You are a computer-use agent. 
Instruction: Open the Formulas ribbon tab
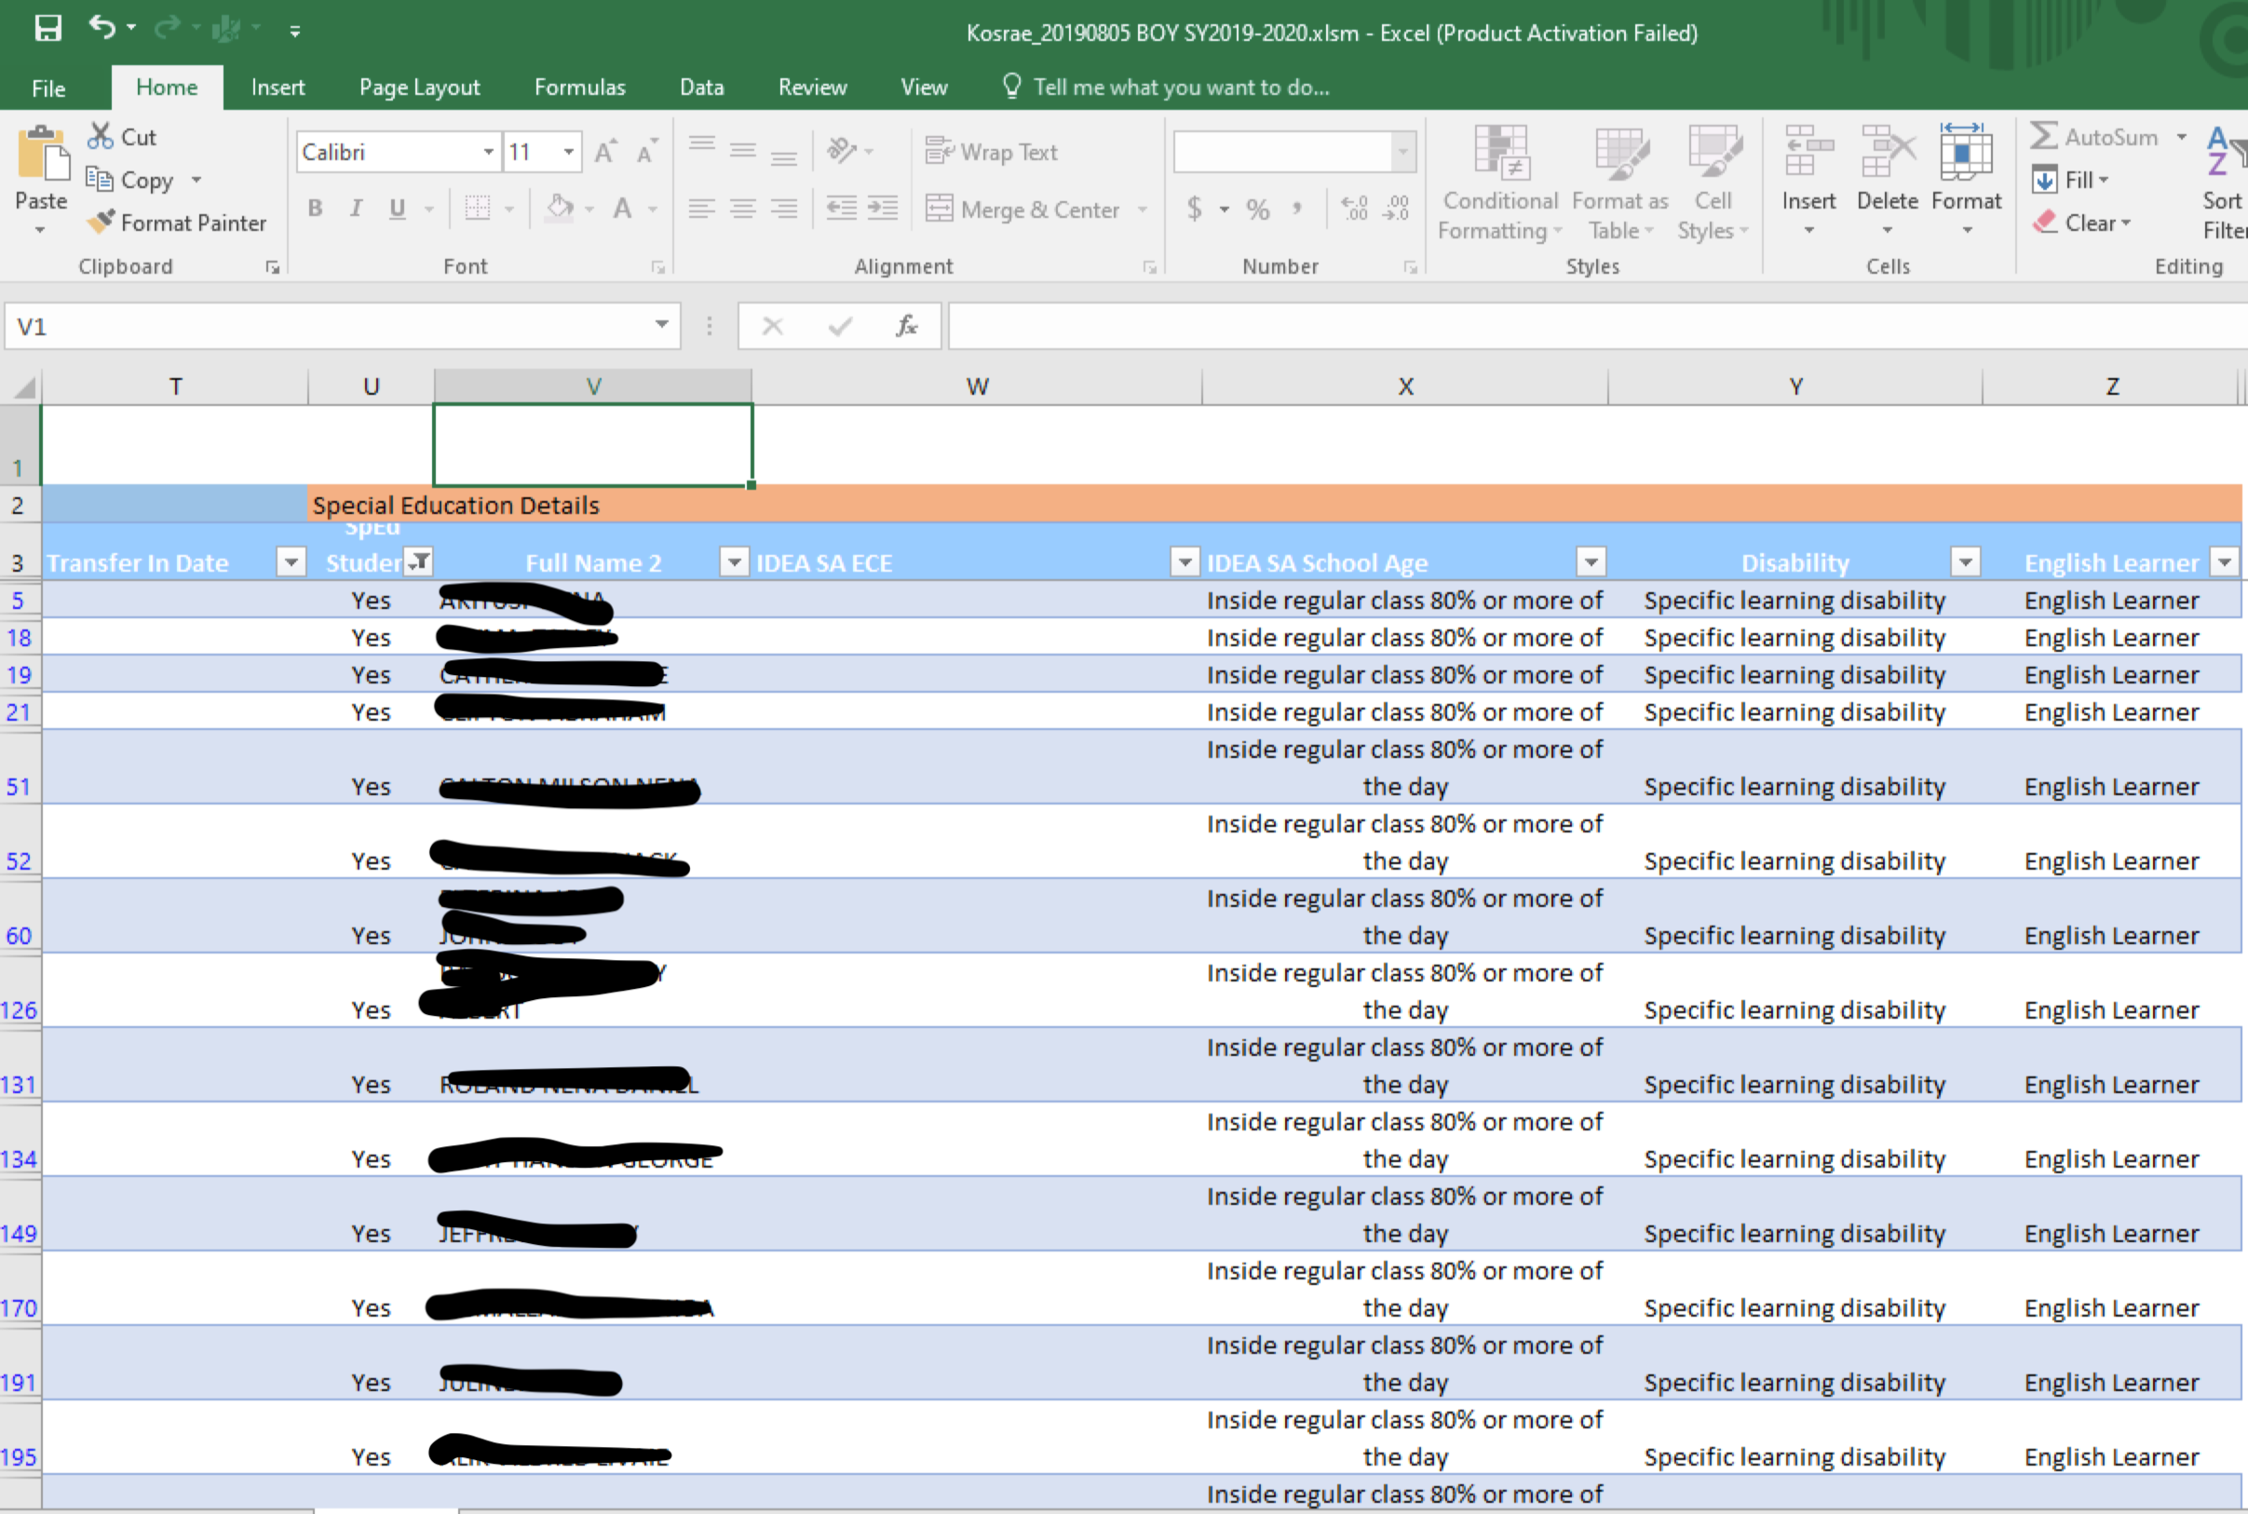click(579, 87)
